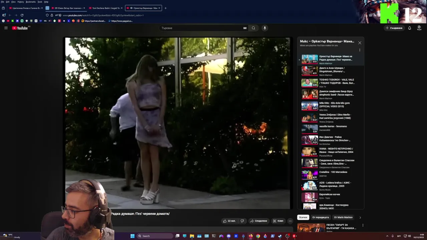Open YouTube notifications bell
Viewport: 427px width, 240px height.
(410, 28)
